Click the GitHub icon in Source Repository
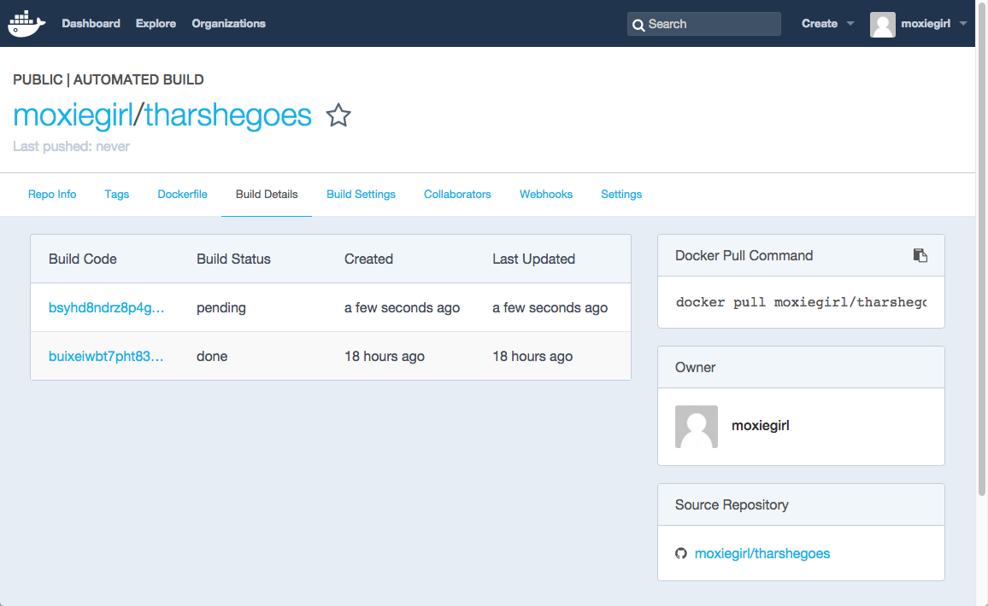The image size is (988, 606). pyautogui.click(x=681, y=553)
